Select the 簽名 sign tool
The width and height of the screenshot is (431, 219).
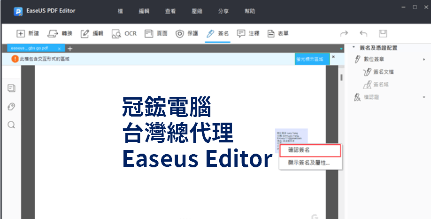coord(217,33)
